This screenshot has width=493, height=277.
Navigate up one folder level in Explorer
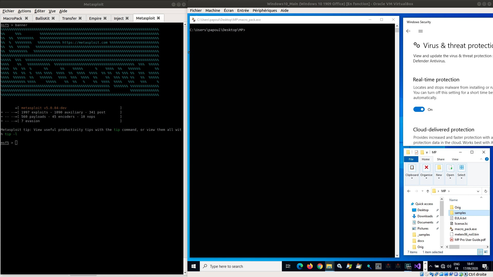[x=428, y=191]
